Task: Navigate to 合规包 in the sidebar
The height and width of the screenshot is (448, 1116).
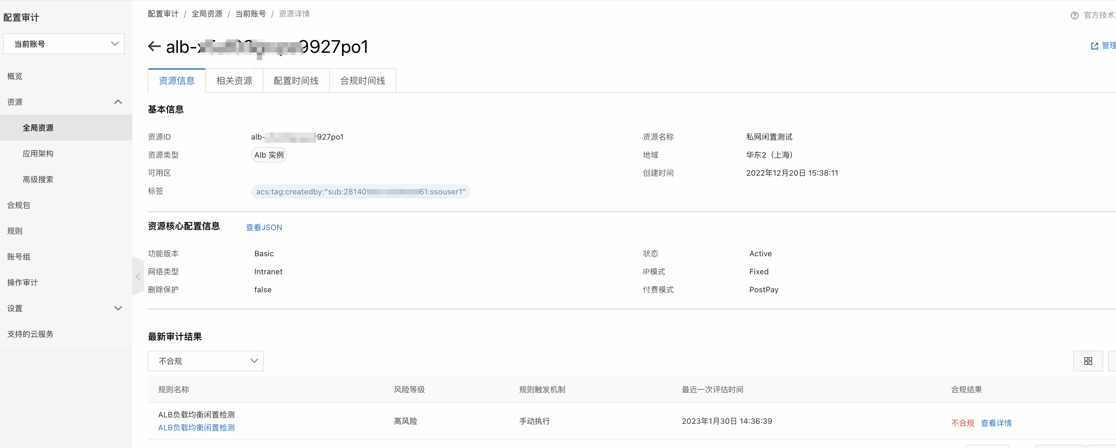Action: coord(19,205)
